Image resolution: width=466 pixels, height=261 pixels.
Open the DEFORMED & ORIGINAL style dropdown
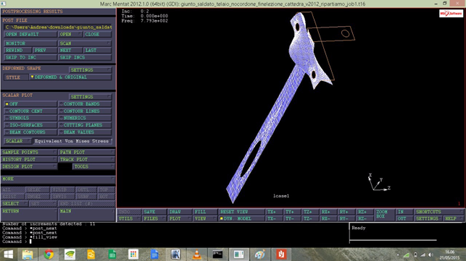coord(70,77)
